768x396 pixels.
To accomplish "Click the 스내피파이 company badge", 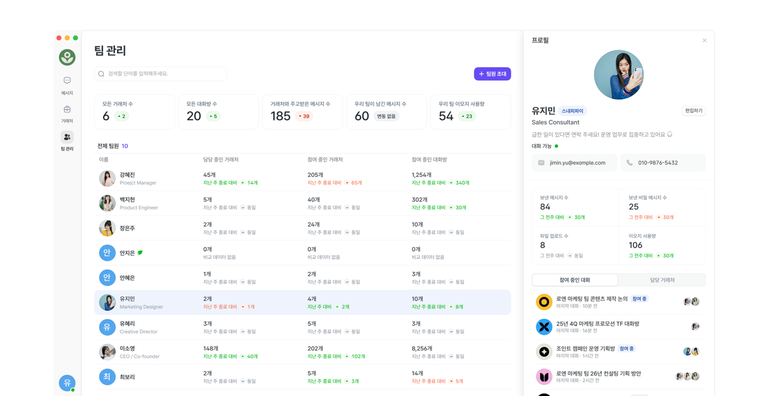I will click(x=573, y=111).
